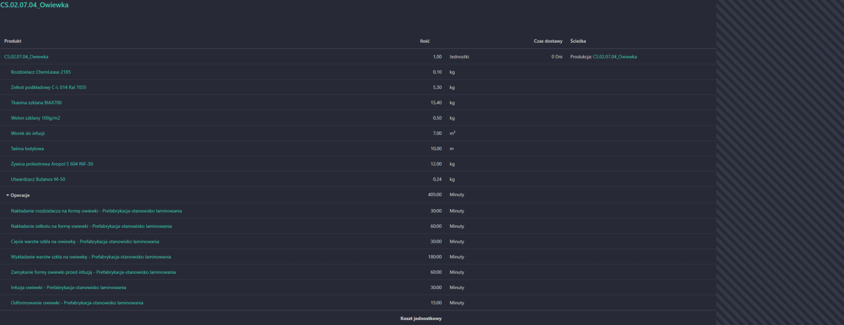Click the 12,00 quantity for Żywica poliestrowa

436,164
